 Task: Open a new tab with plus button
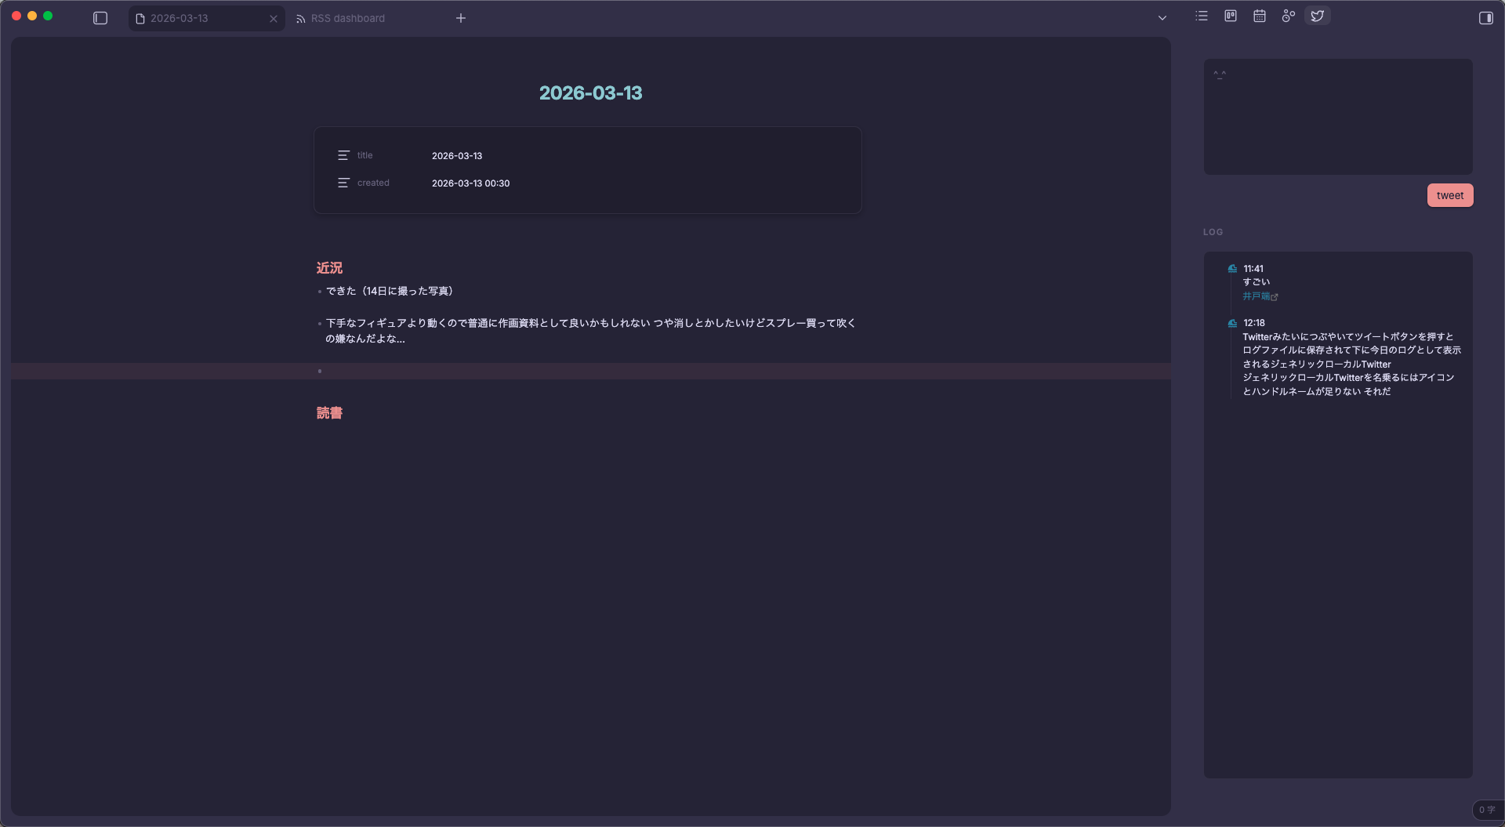click(461, 18)
